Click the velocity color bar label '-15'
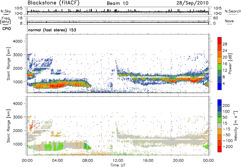 [x=226, y=129]
